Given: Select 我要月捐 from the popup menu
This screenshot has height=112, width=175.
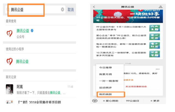Looking at the screenshot, I should coord(106,74).
